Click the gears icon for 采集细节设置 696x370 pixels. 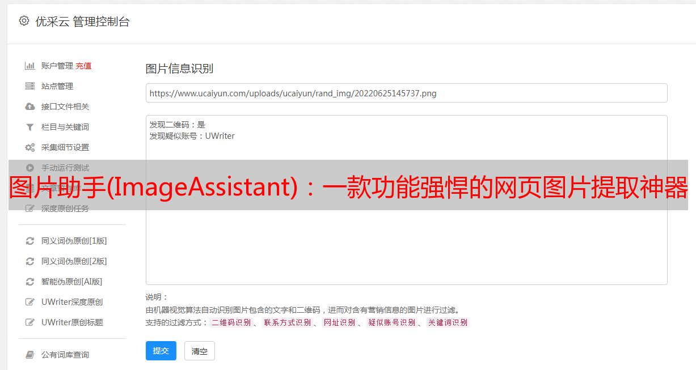point(30,147)
